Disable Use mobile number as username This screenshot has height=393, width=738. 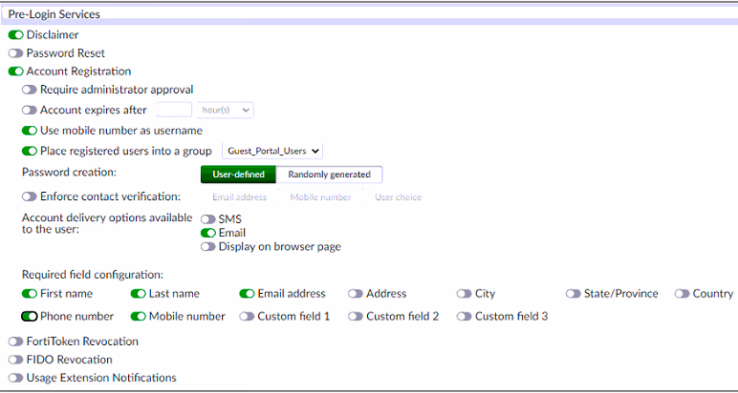[x=30, y=130]
